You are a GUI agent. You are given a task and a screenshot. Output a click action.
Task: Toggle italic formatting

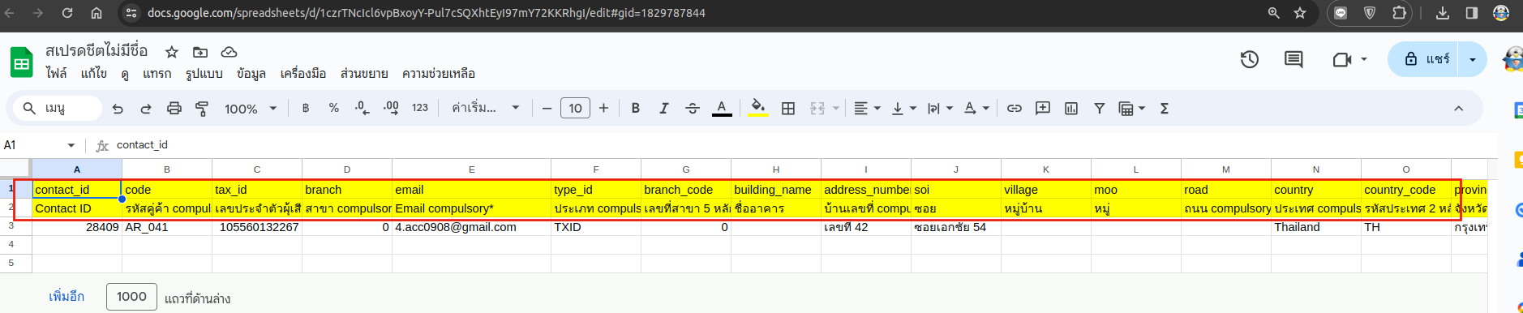pyautogui.click(x=664, y=109)
